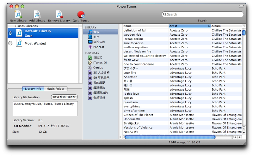Click the New Library toolbar icon
The height and width of the screenshot is (156, 253).
click(x=18, y=15)
